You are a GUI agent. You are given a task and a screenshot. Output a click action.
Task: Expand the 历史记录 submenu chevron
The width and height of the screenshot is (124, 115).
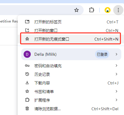pyautogui.click(x=117, y=74)
